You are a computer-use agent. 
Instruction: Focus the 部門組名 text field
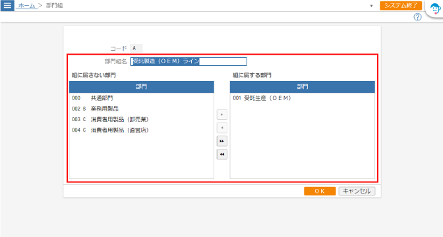[189, 61]
